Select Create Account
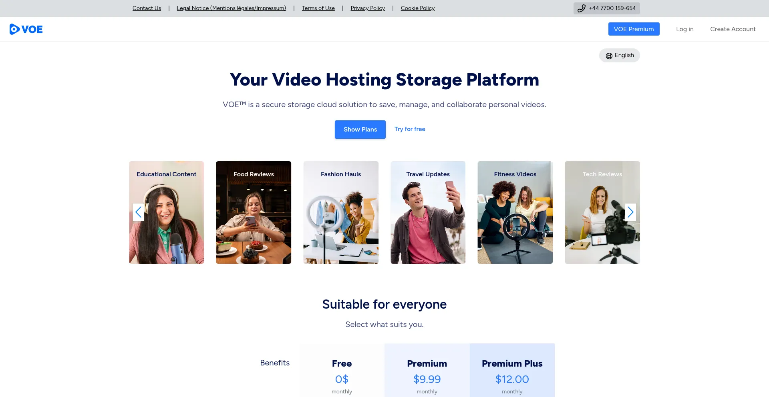769x397 pixels. pyautogui.click(x=733, y=29)
